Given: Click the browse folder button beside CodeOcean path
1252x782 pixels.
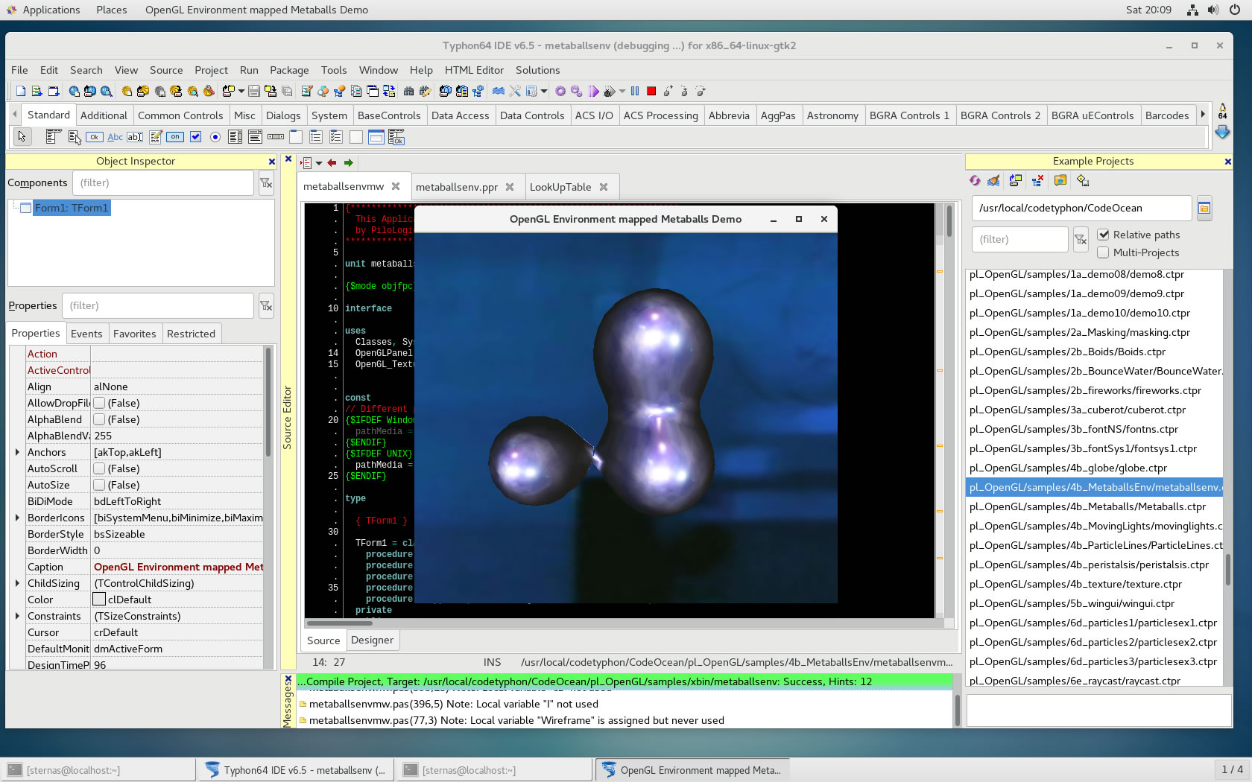Looking at the screenshot, I should coord(1204,209).
